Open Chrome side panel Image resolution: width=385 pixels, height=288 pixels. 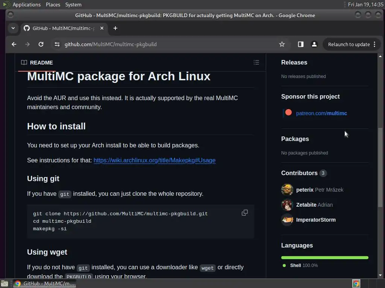(x=300, y=44)
